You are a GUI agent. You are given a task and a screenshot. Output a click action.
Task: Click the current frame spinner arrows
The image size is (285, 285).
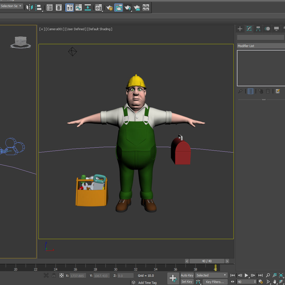255,282
